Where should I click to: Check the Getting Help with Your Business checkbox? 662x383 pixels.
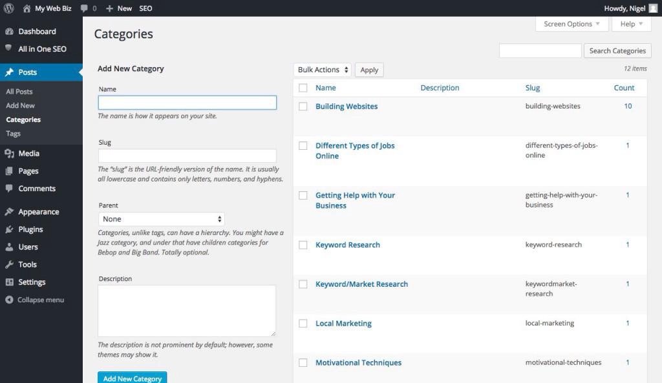coord(303,195)
